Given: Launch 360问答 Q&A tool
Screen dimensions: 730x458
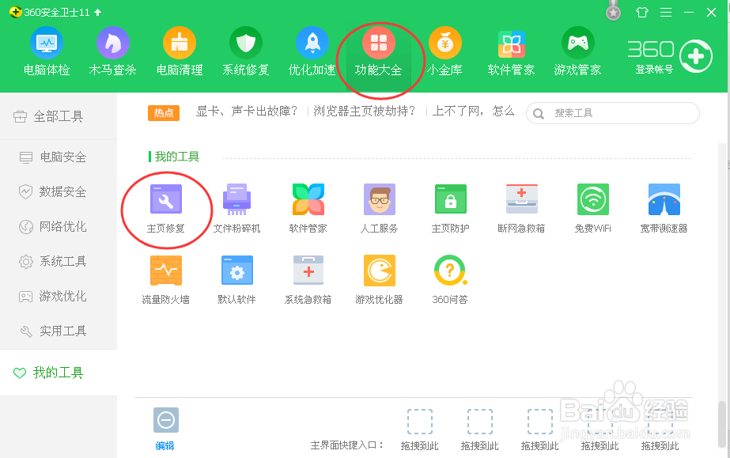Looking at the screenshot, I should coord(450,280).
